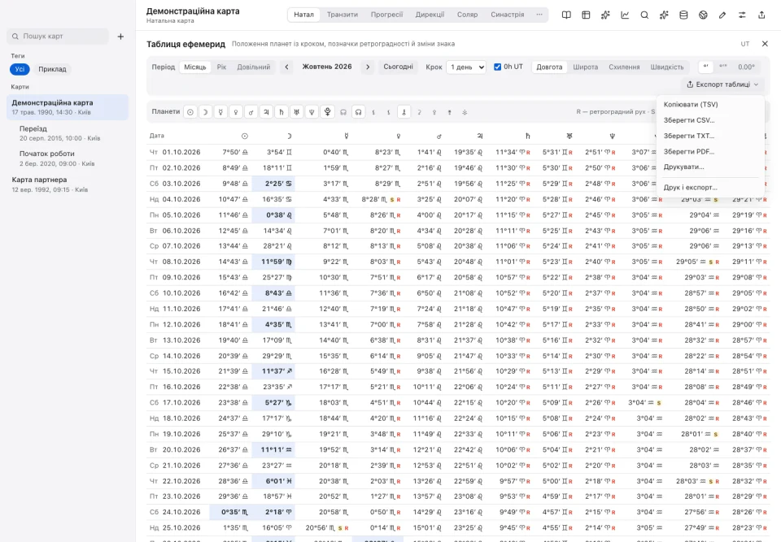Focus the Пошук карт search field
Image resolution: width=781 pixels, height=542 pixels.
58,37
